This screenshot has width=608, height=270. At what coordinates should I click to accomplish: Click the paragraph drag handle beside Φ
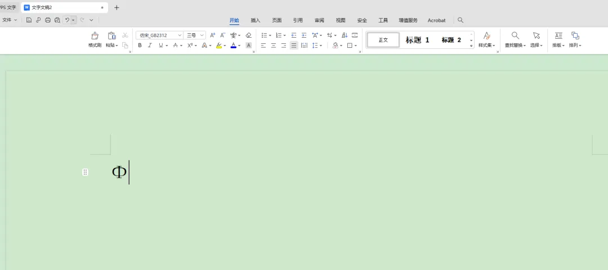[x=85, y=172]
